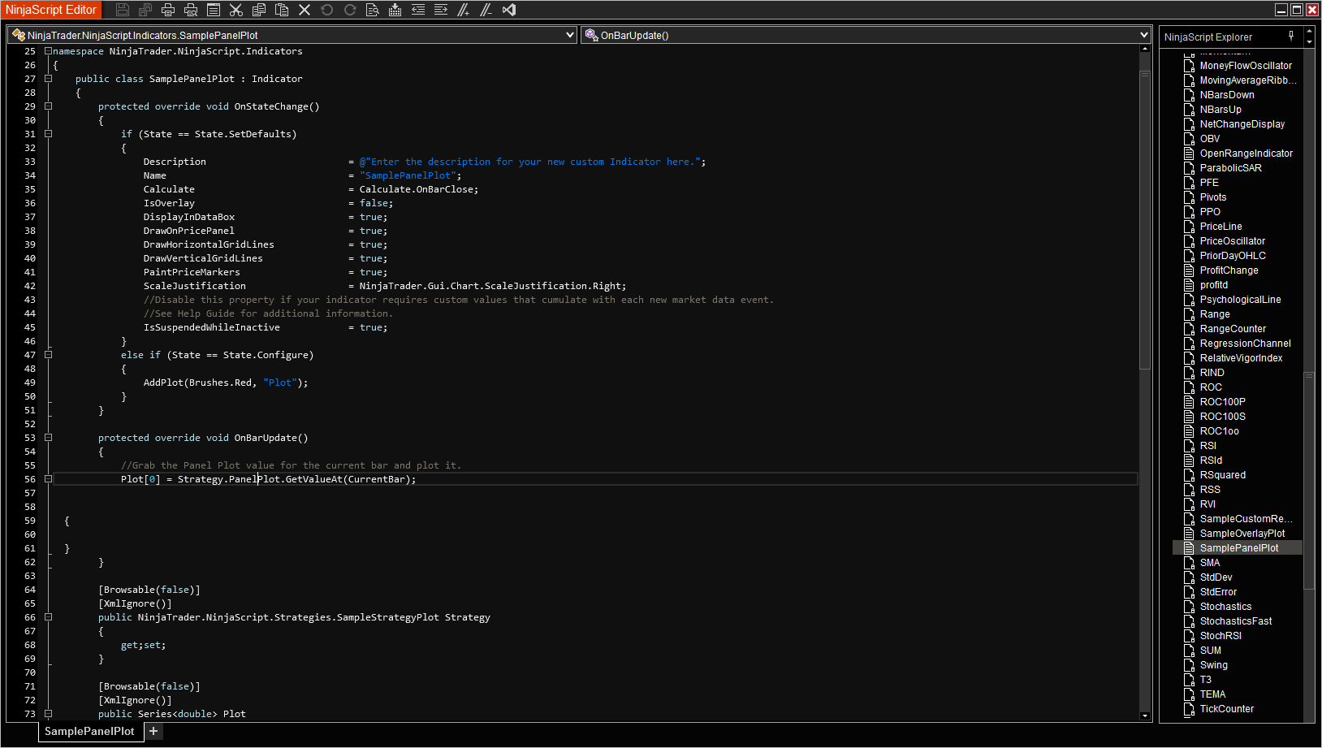Screen dimensions: 1322x748
Task: Click the Find magnifier document icon
Action: coord(372,10)
